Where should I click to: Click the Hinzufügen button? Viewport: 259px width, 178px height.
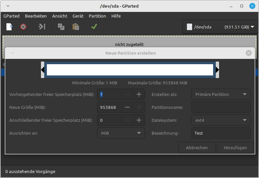[x=235, y=148]
